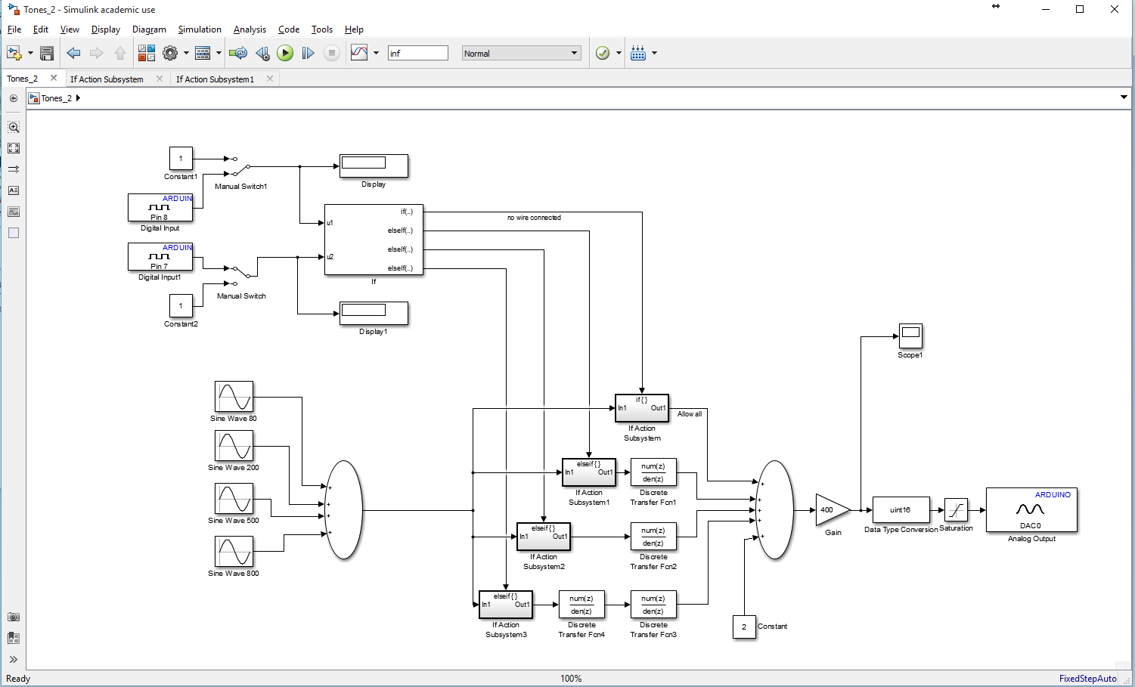
Task: Click the Diagram menu
Action: (x=149, y=29)
